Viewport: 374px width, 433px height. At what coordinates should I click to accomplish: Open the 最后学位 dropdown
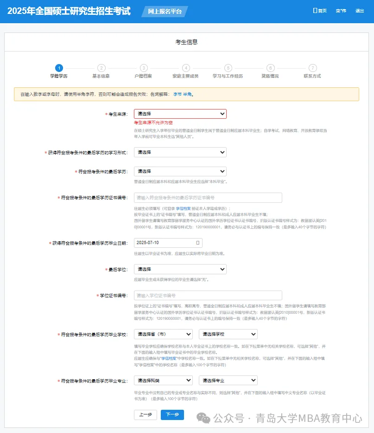180,269
